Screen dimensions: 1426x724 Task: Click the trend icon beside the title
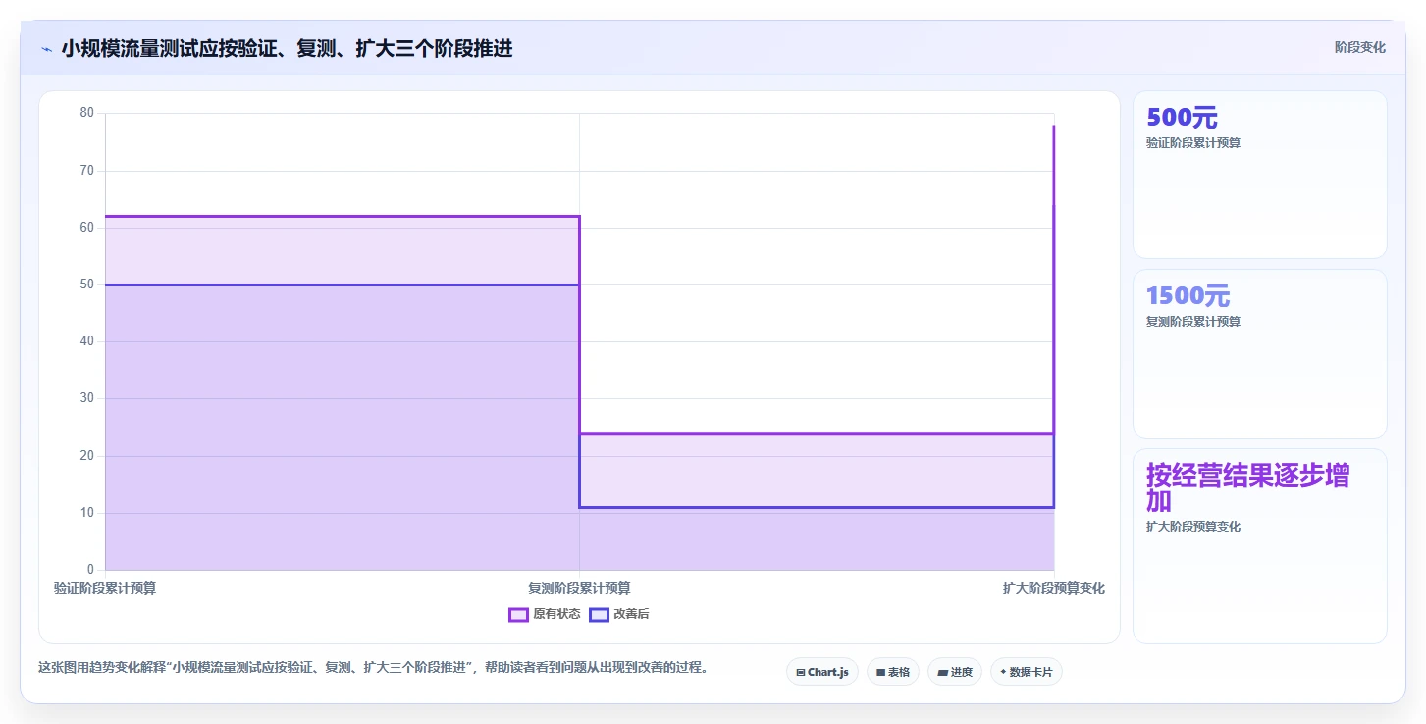click(x=46, y=49)
